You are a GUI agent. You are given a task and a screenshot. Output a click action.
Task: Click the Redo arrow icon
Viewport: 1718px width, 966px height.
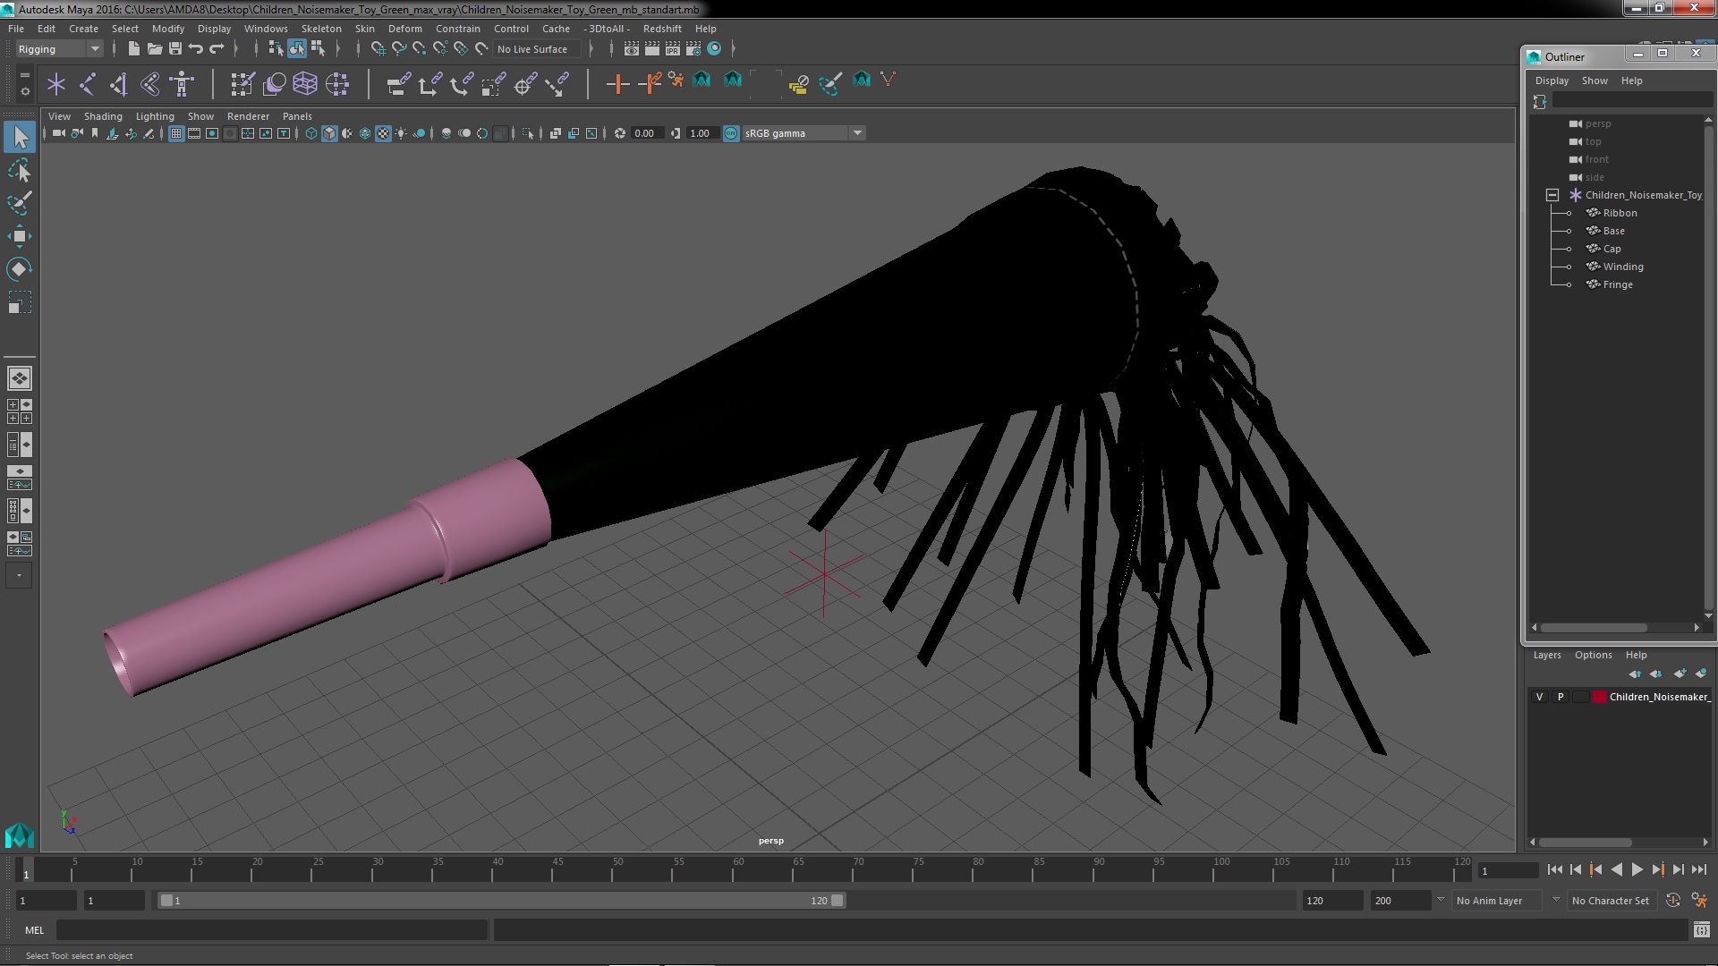(x=217, y=48)
